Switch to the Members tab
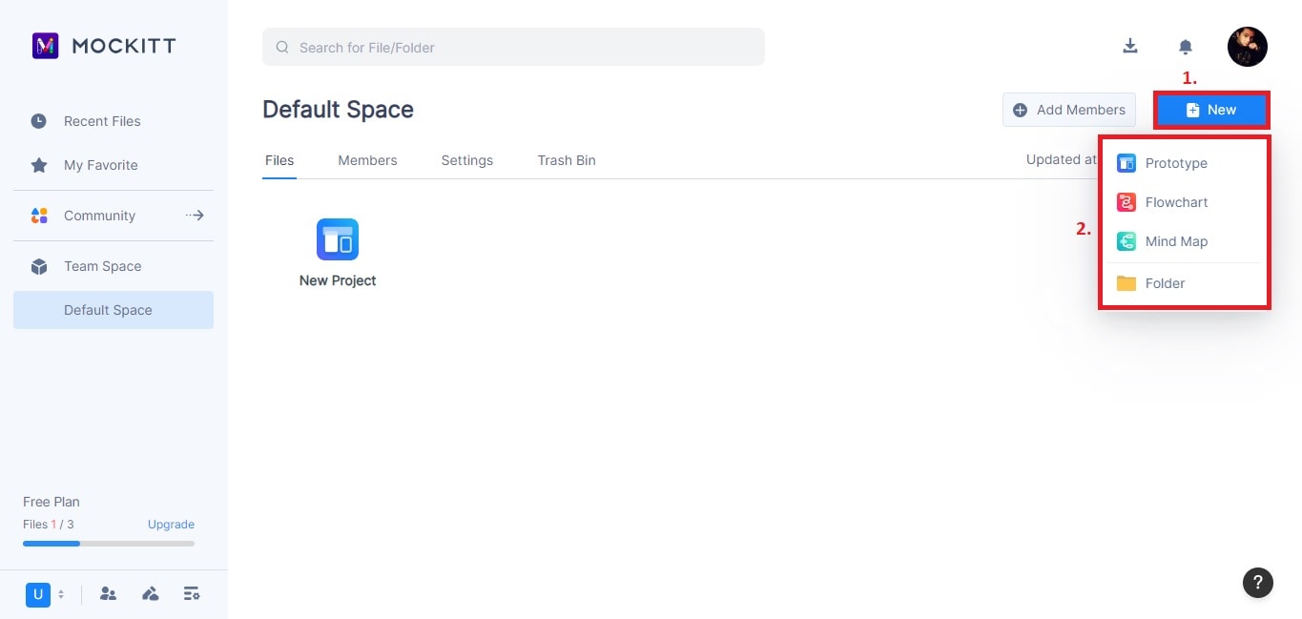 (x=367, y=160)
